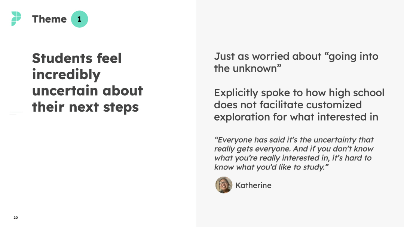Click Katherine's round avatar photo
The height and width of the screenshot is (227, 404).
(224, 185)
